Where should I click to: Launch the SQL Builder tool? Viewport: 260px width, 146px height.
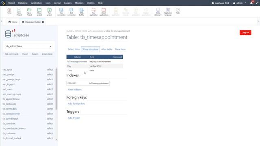(82, 12)
